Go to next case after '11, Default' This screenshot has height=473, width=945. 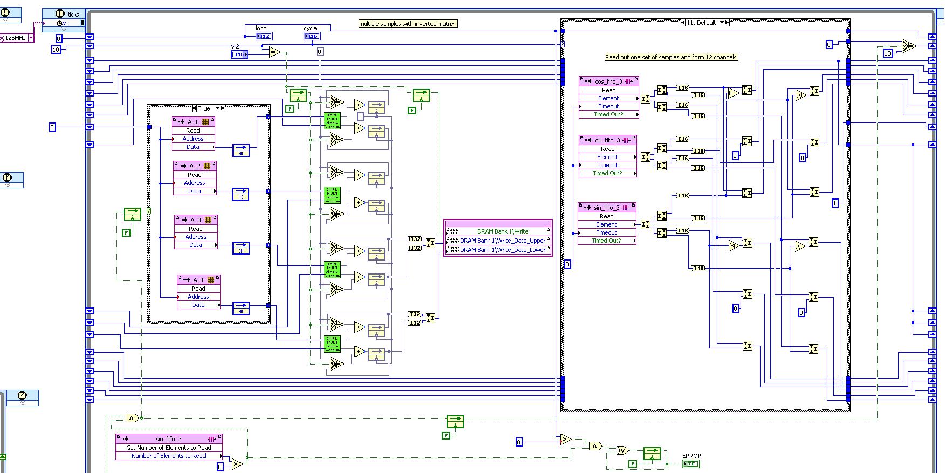(x=727, y=23)
